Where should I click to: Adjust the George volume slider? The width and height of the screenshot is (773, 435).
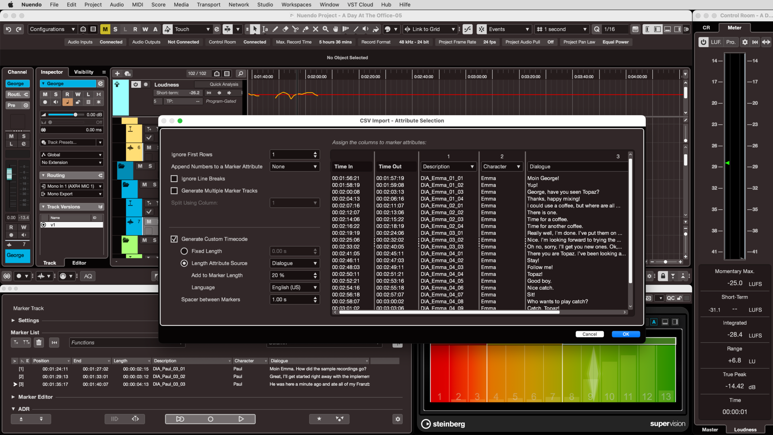point(75,114)
